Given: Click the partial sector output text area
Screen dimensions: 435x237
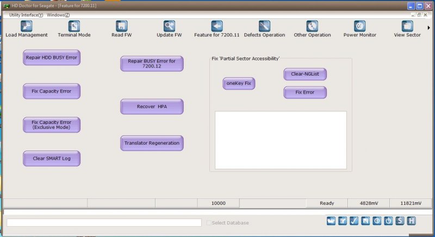Looking at the screenshot, I should [x=281, y=140].
